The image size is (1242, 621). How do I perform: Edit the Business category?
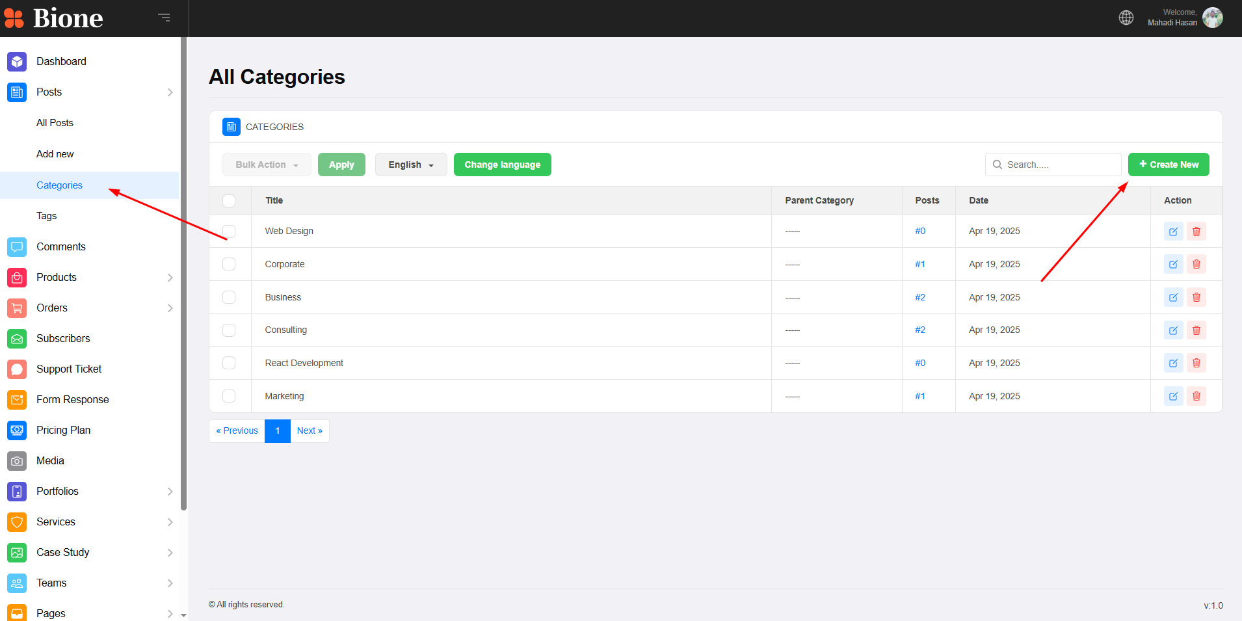point(1173,297)
